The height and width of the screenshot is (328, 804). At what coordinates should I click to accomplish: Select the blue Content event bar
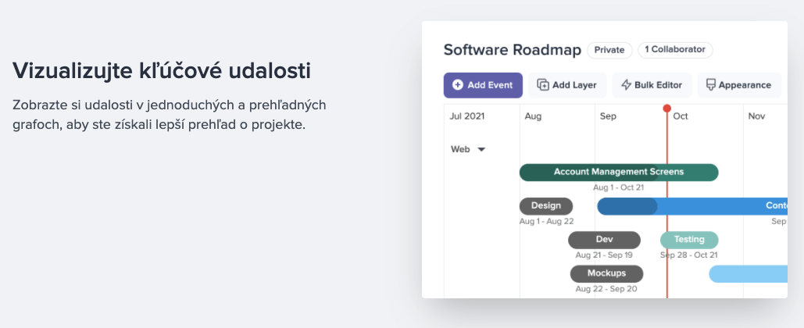(x=719, y=206)
